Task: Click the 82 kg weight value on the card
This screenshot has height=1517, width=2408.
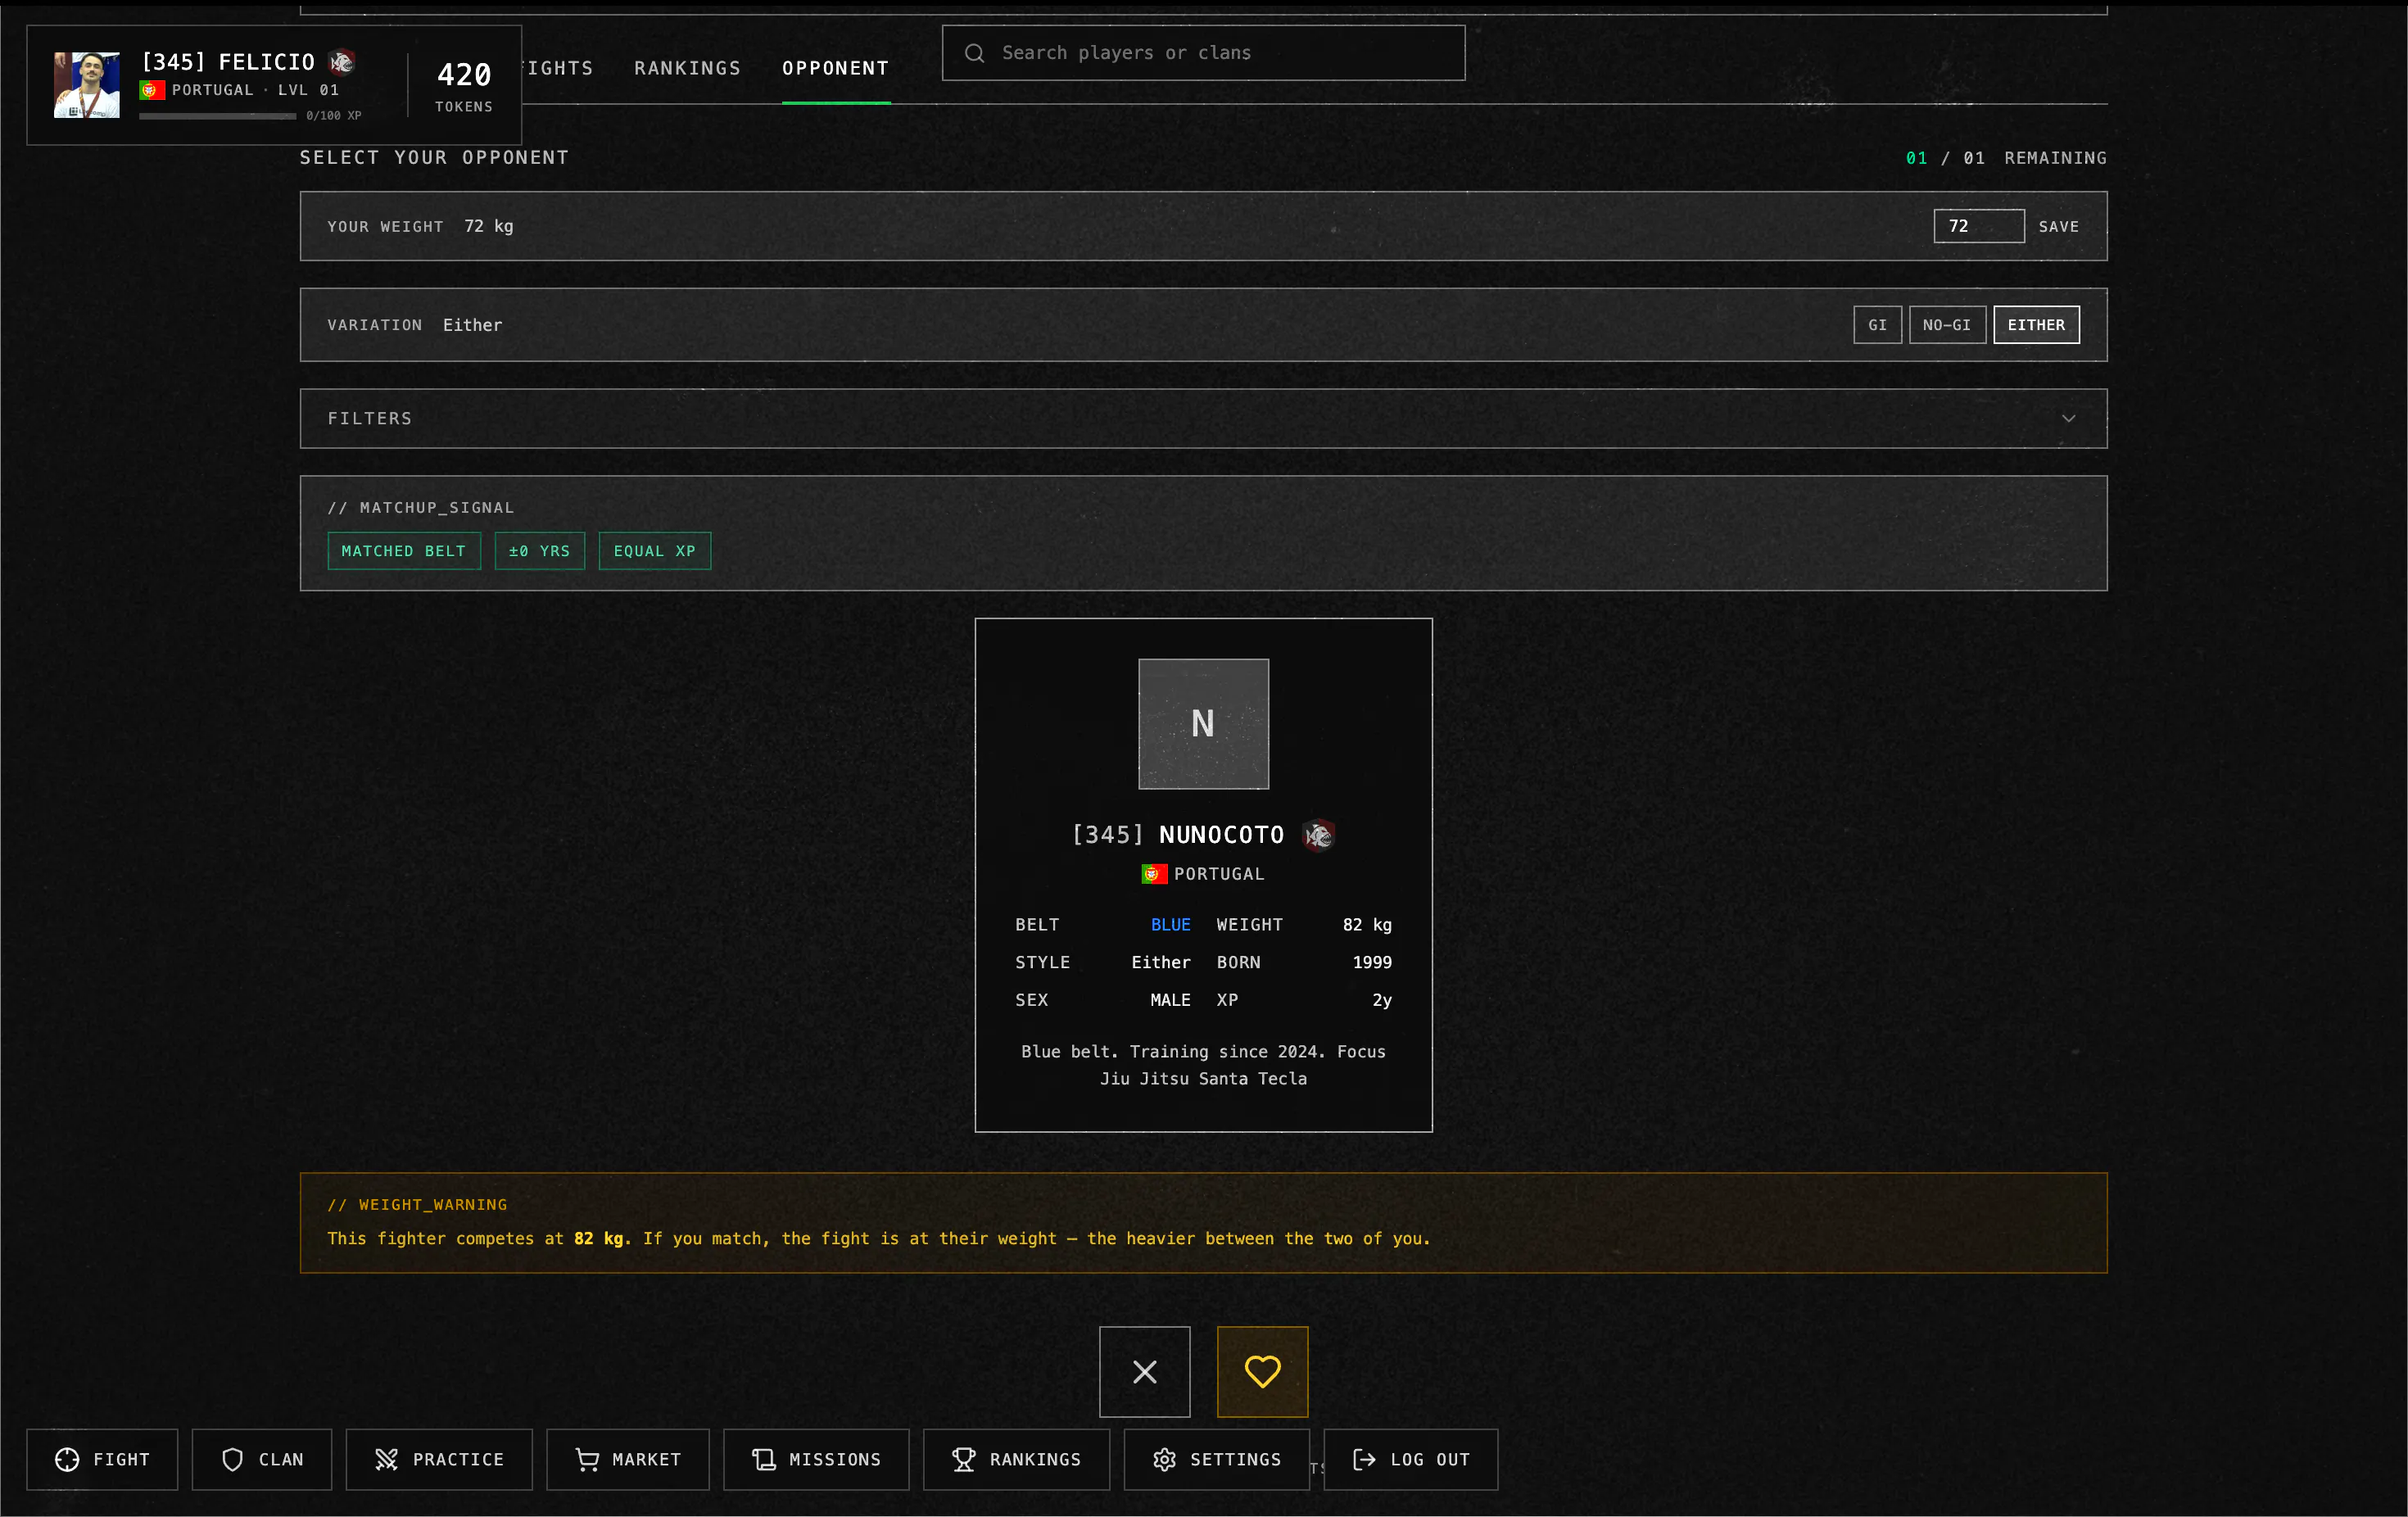Action: click(x=1367, y=924)
